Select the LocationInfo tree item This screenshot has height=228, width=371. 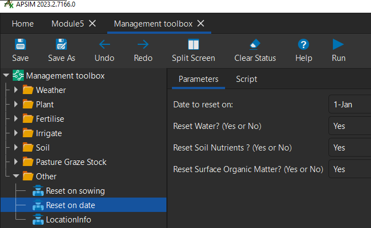pos(69,220)
